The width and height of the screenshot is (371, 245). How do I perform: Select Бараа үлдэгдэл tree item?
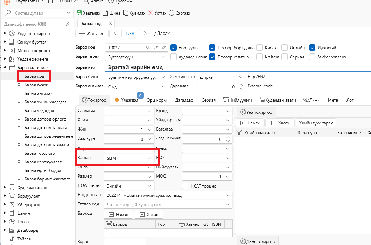click(39, 111)
